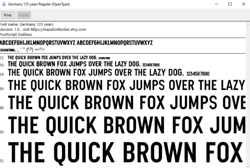The image size is (250, 168).
Task: Click the vertical scrollbar track
Action: pos(248,95)
